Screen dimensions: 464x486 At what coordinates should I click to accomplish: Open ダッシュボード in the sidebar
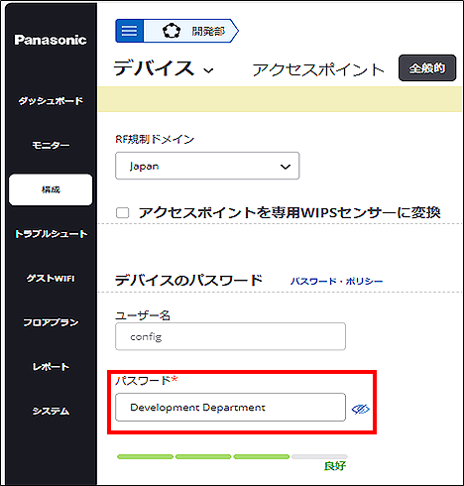point(51,101)
